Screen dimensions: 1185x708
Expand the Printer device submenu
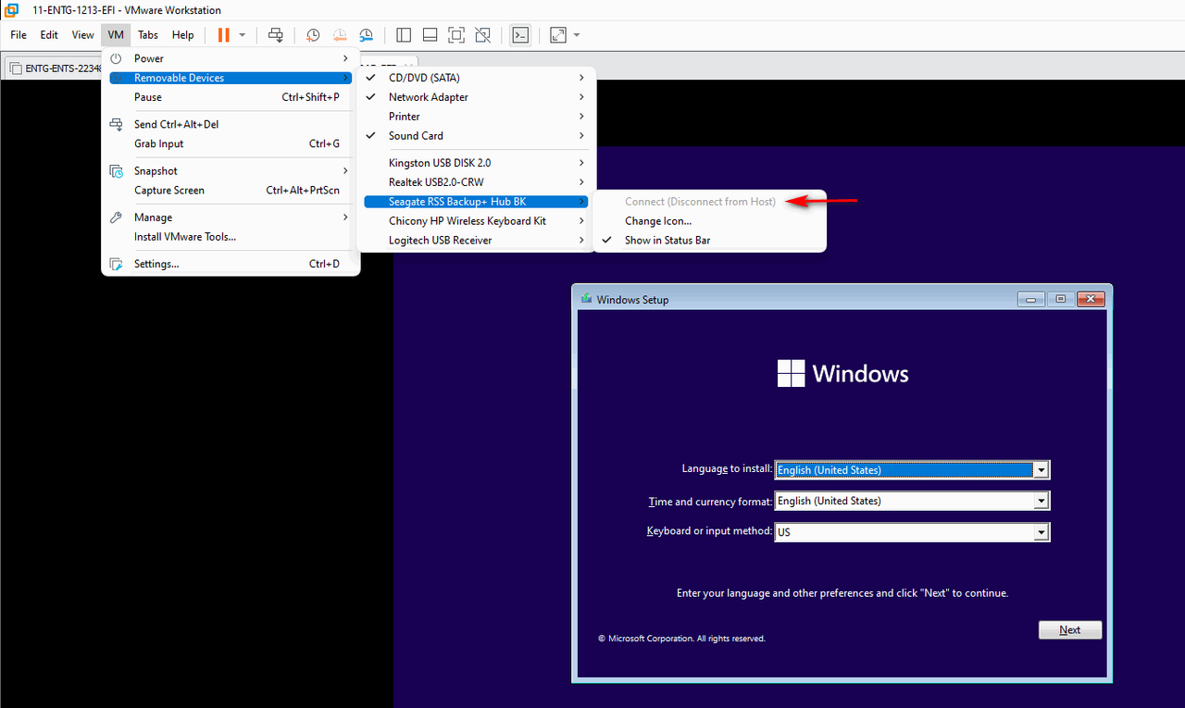[x=476, y=117]
